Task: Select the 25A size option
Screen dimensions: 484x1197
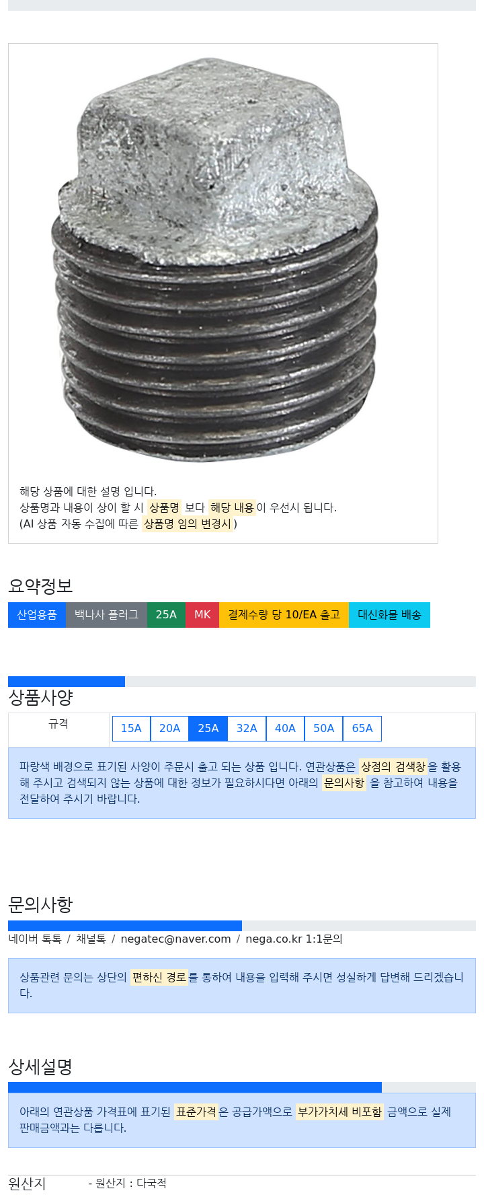Action: (208, 729)
